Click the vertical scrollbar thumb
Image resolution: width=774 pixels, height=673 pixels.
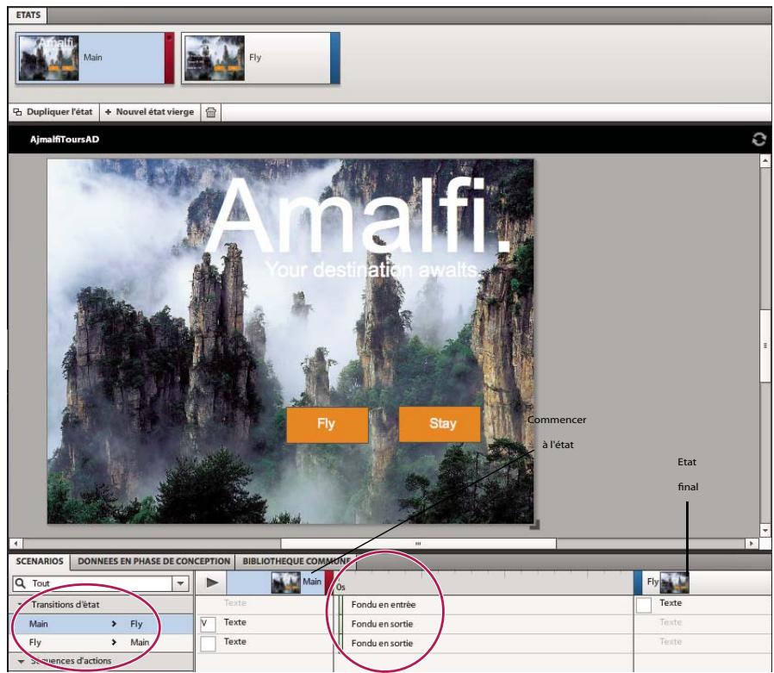(765, 346)
